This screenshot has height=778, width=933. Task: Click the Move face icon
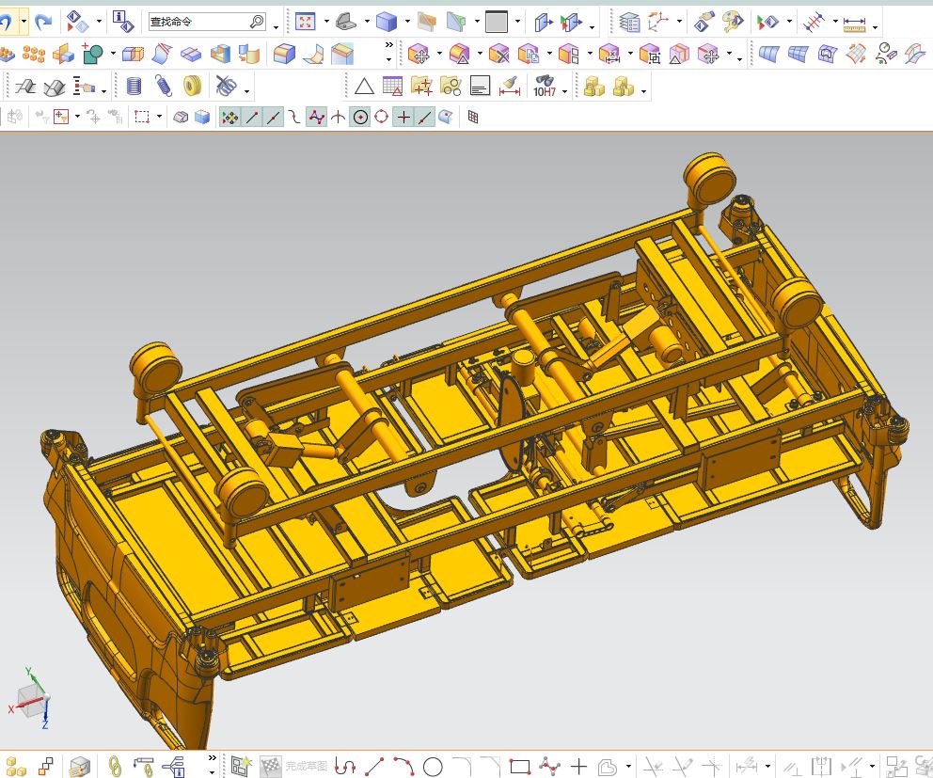click(419, 55)
